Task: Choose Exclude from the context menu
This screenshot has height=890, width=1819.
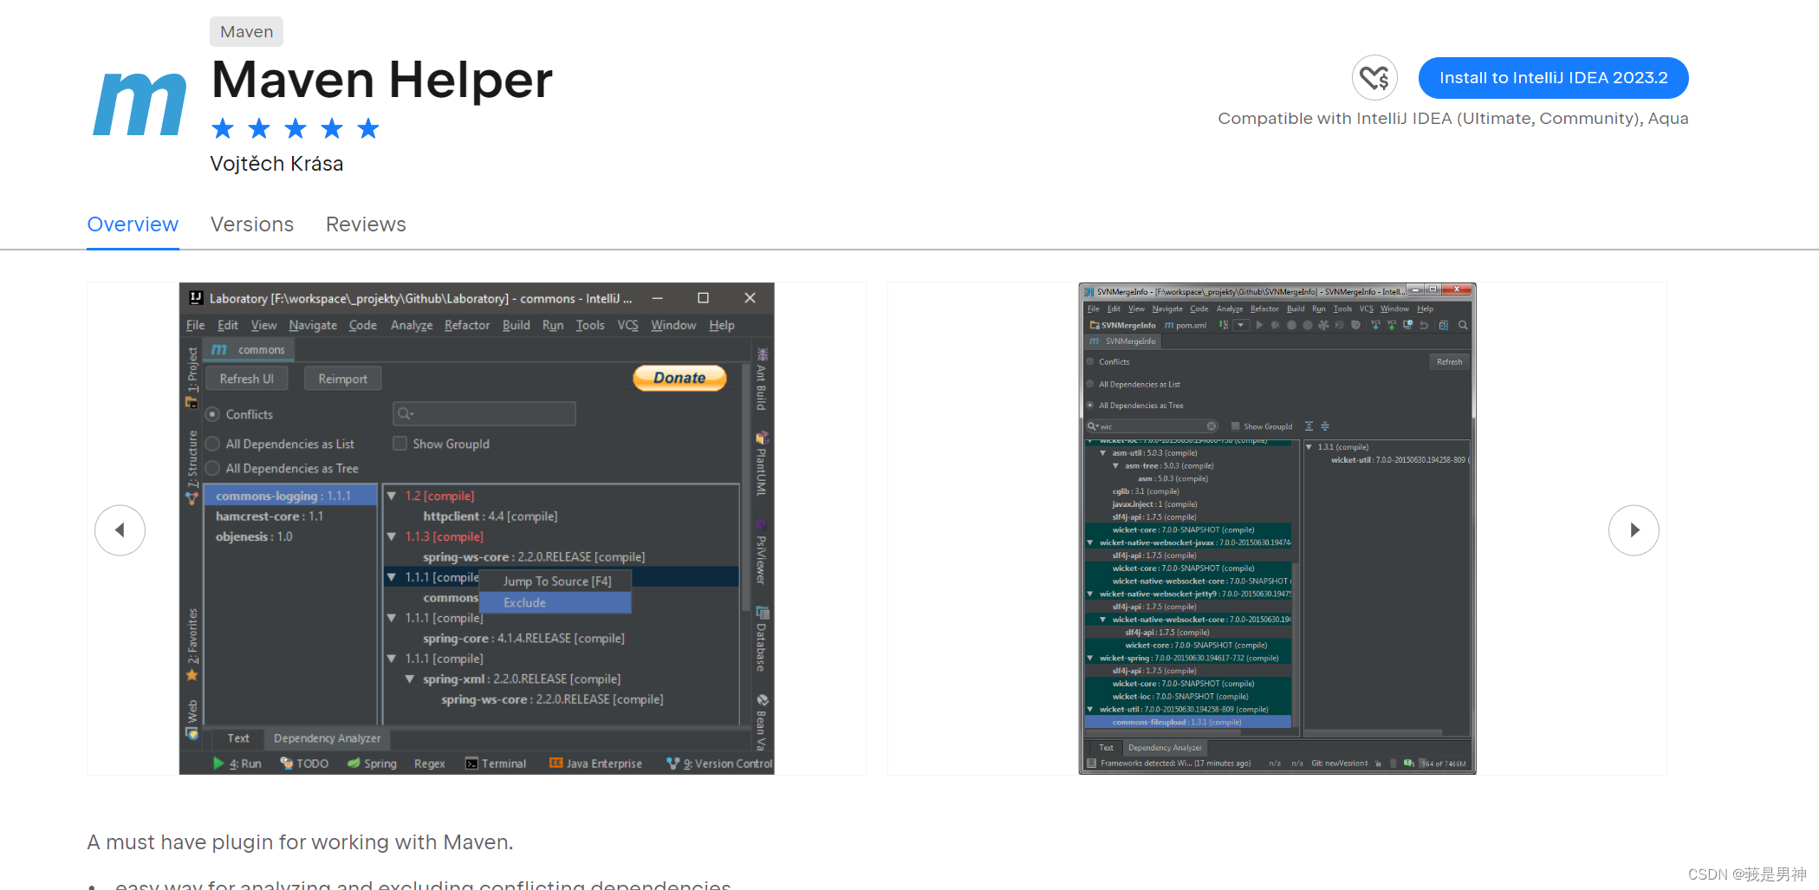Action: pyautogui.click(x=555, y=602)
